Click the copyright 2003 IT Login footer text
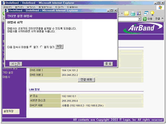The image size is (166, 124). 118,120
